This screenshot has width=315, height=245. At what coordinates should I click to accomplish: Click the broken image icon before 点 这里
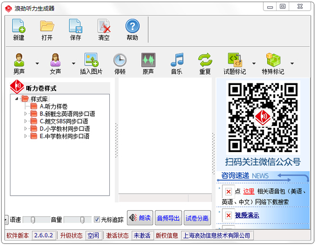click(228, 191)
